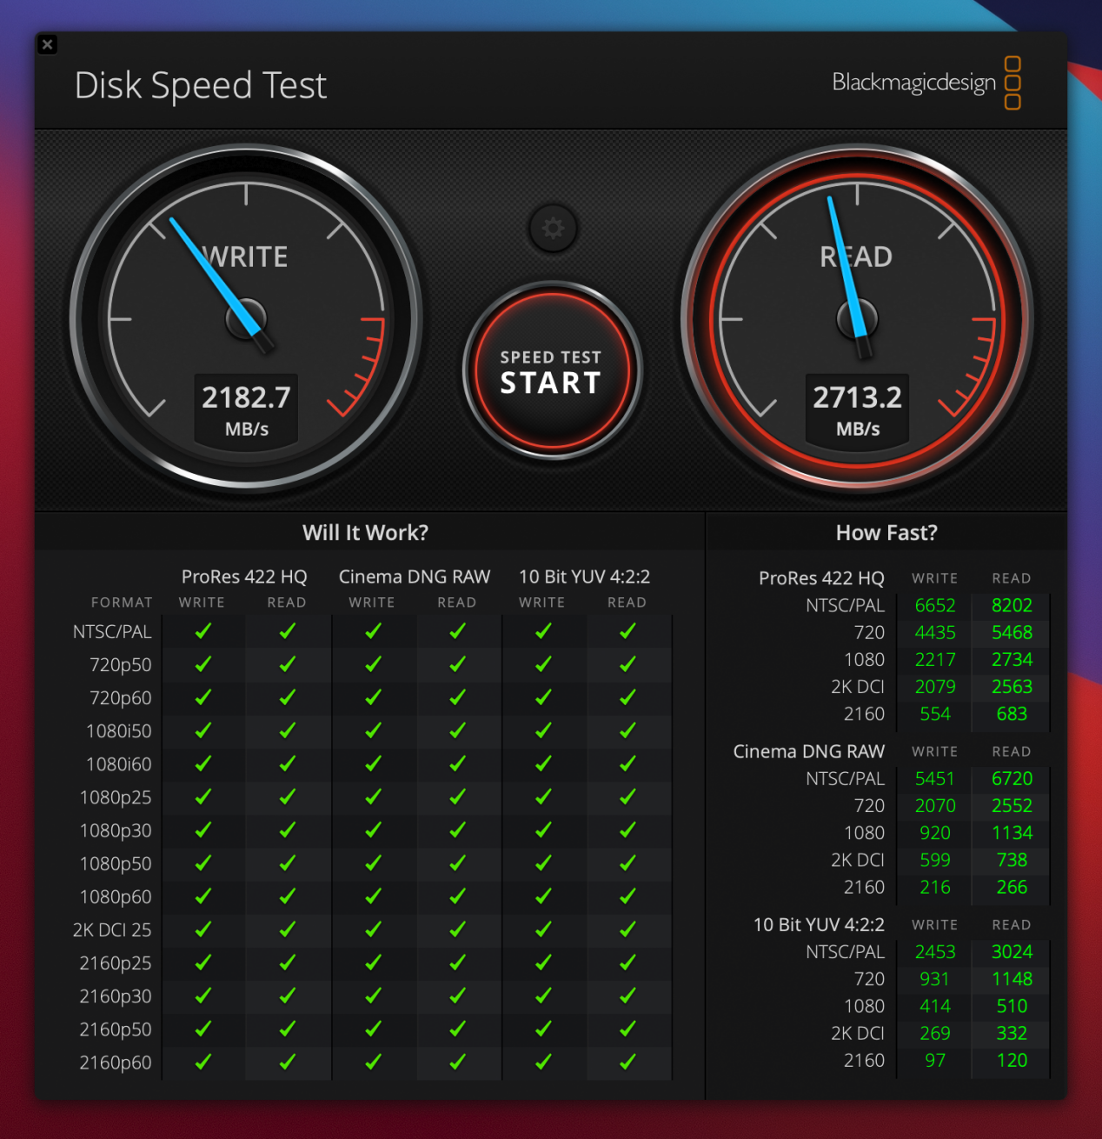Click the 1080p60 format row label

pos(116,897)
